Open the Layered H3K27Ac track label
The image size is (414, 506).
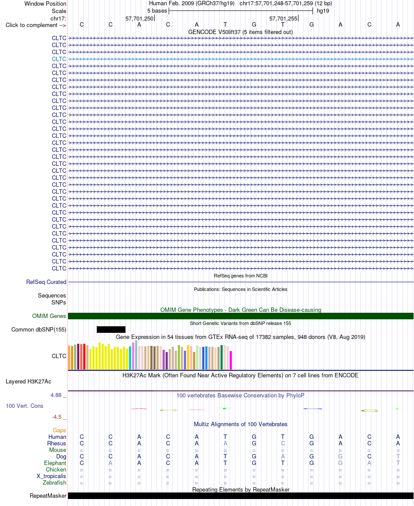[28, 382]
